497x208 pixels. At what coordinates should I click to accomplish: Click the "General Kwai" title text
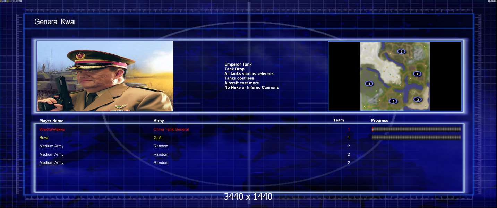tap(55, 22)
